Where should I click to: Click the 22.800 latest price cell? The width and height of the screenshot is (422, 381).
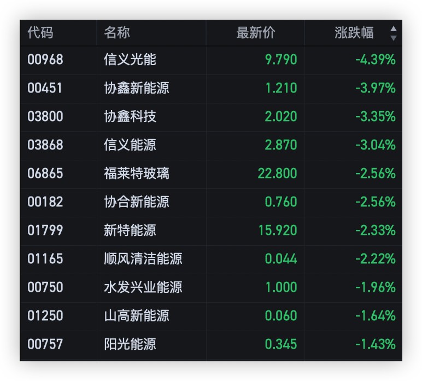tap(277, 174)
